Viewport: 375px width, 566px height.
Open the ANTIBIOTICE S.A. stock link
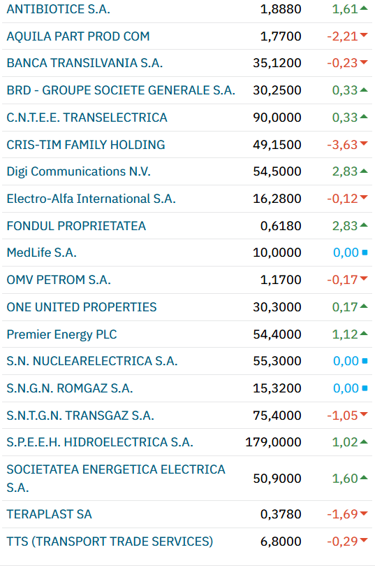59,9
